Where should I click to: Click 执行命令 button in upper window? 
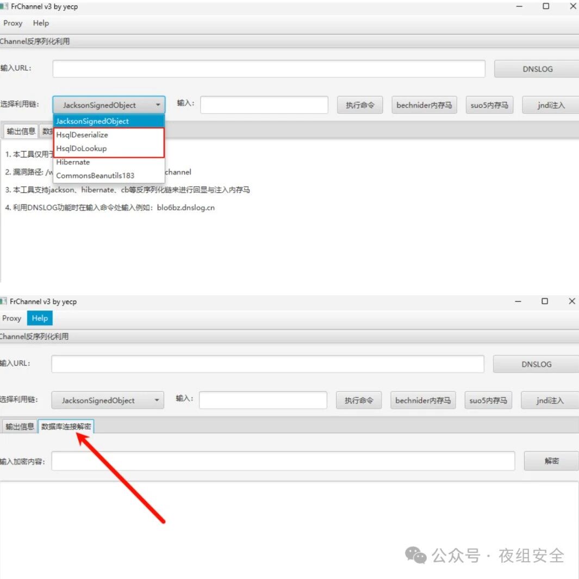(360, 105)
